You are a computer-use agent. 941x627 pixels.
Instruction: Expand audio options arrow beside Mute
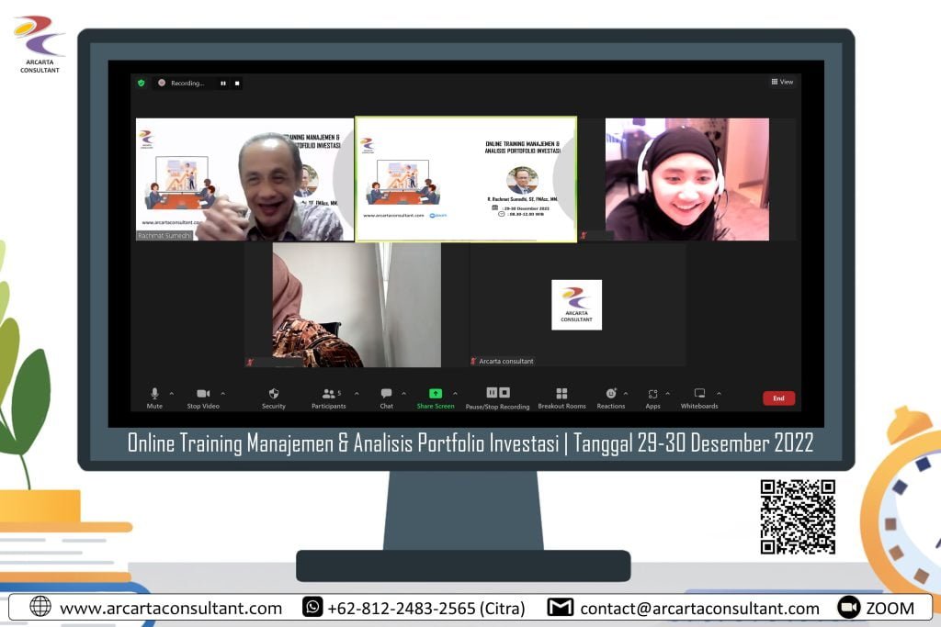172,394
